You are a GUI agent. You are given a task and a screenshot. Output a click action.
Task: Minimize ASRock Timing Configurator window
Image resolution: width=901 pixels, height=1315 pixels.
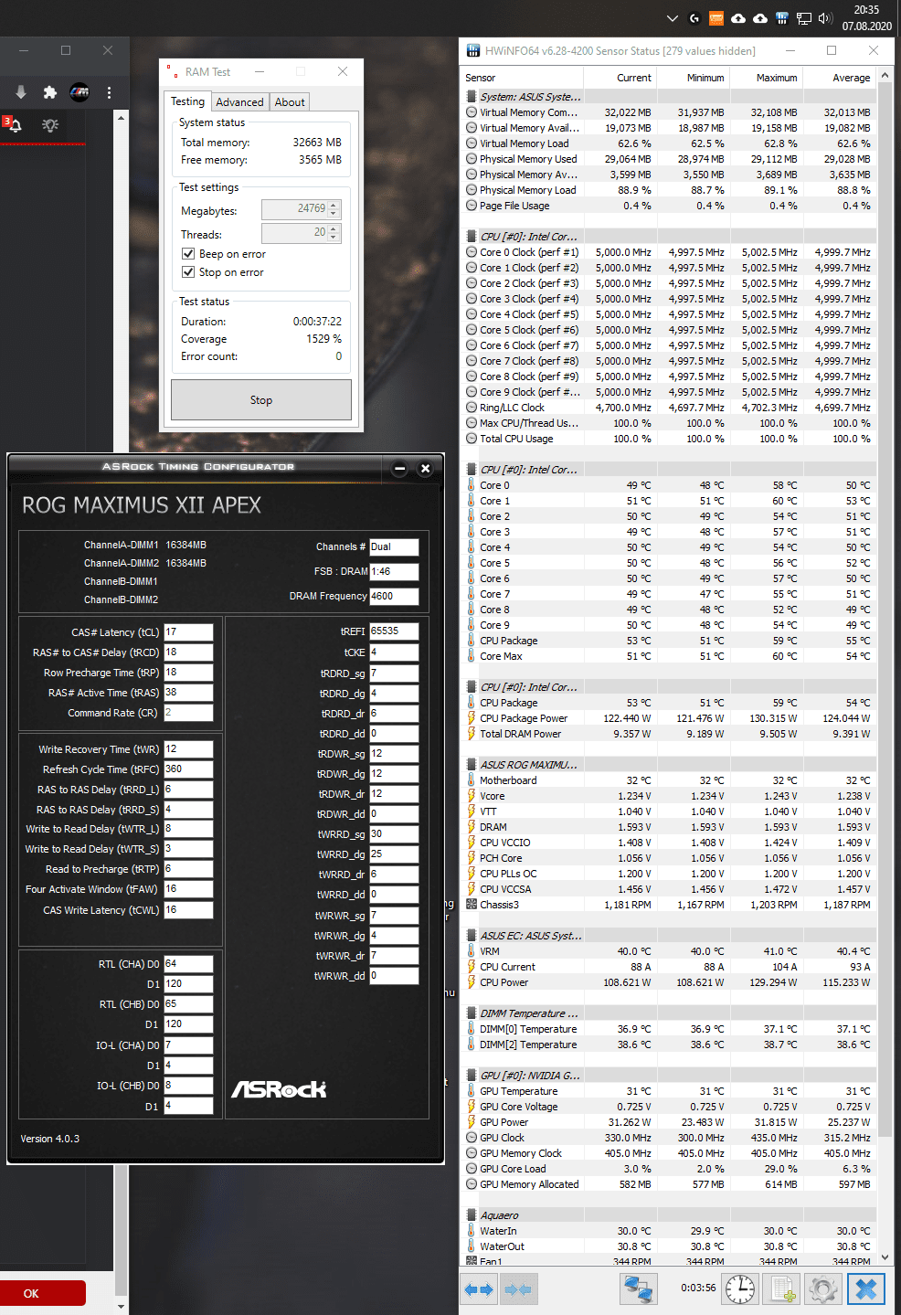pyautogui.click(x=399, y=469)
